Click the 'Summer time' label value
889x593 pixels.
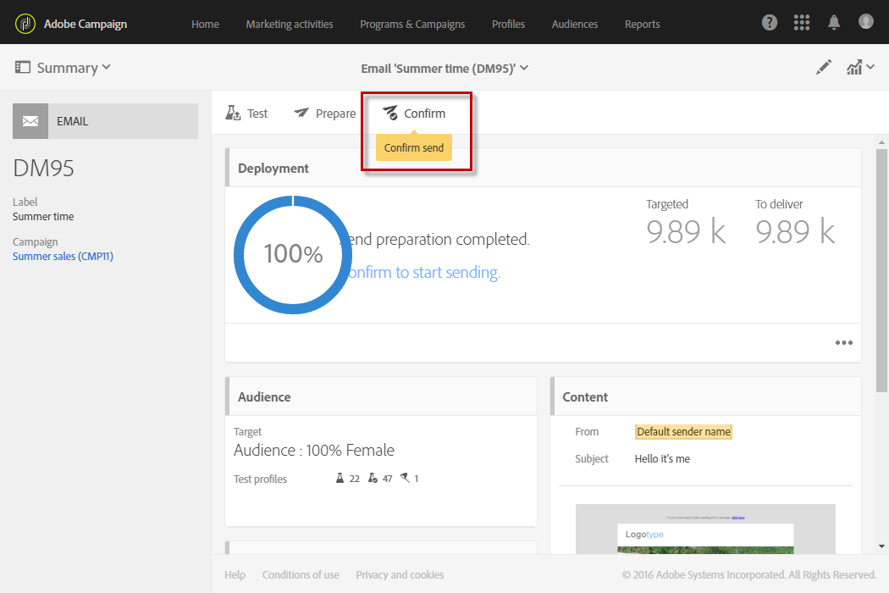pyautogui.click(x=43, y=216)
